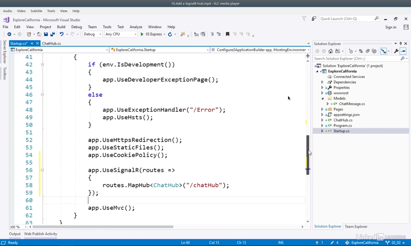411x246 pixels.
Task: Toggle a bookmark with bookmark icon
Action: (x=228, y=34)
